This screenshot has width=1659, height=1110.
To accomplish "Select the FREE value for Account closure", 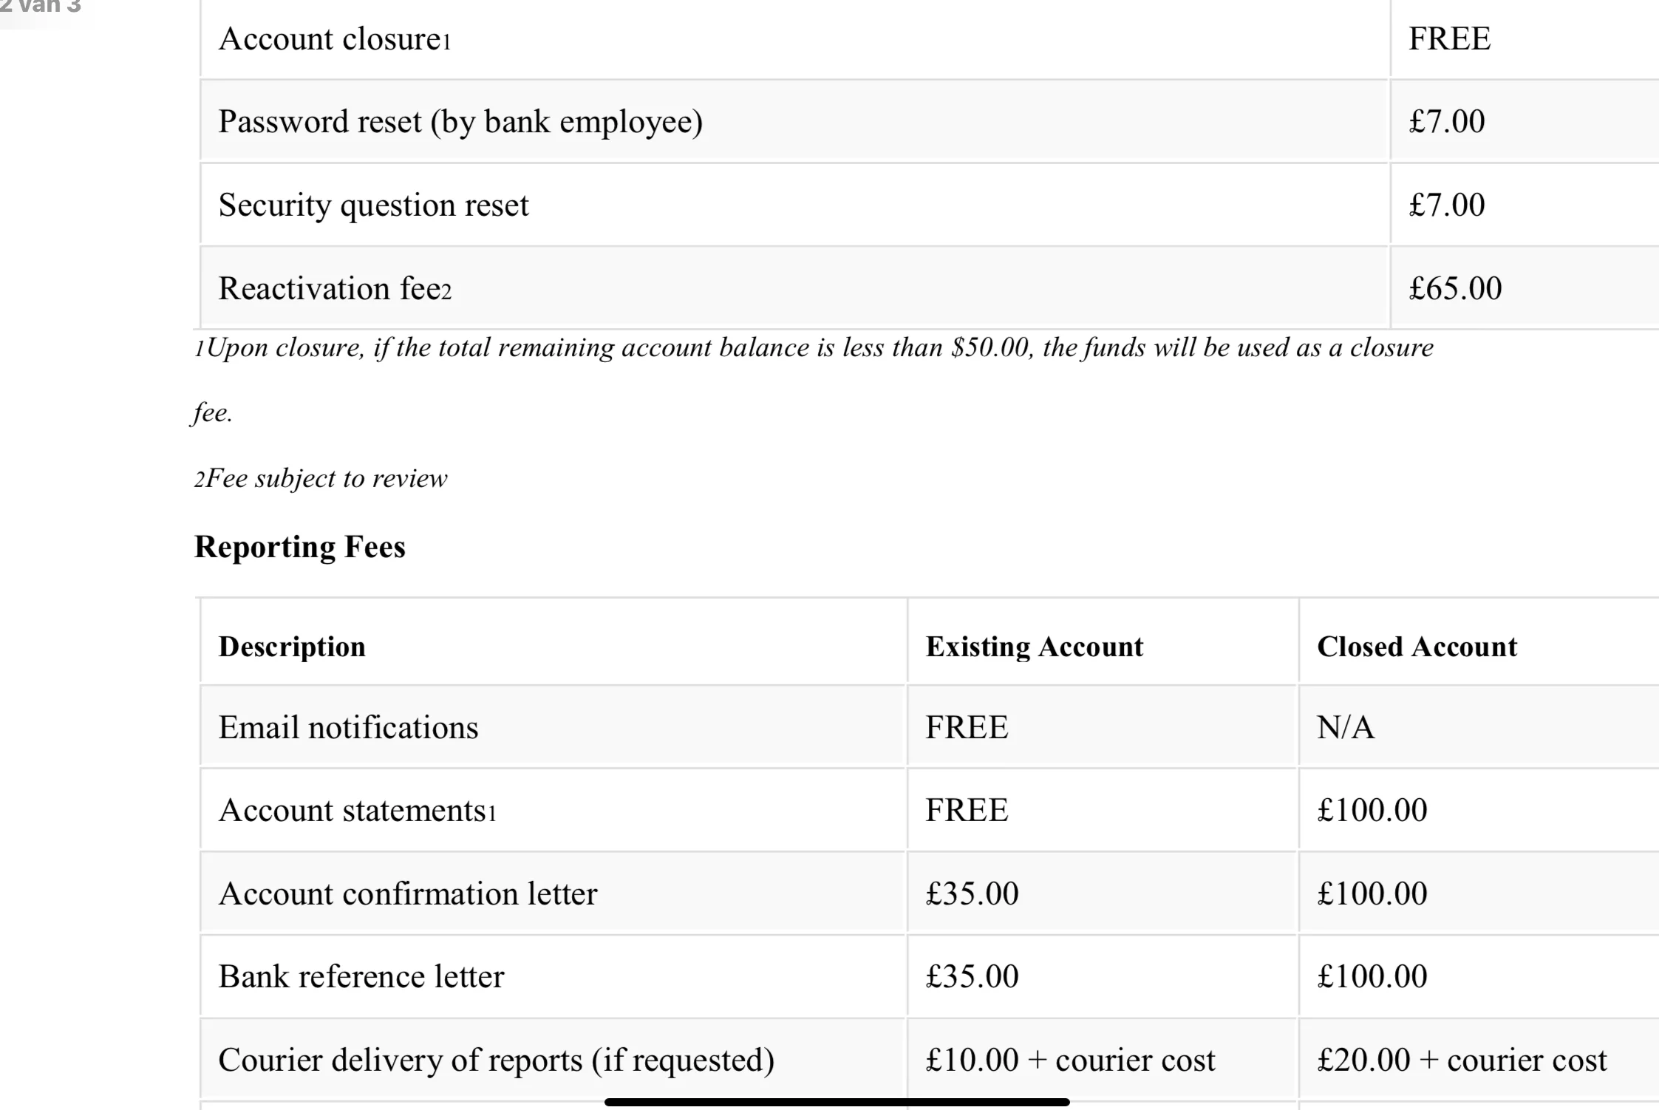I will click(x=1449, y=39).
